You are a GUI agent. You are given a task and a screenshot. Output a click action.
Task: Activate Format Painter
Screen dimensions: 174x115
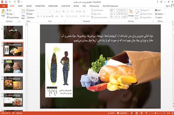click(12, 18)
